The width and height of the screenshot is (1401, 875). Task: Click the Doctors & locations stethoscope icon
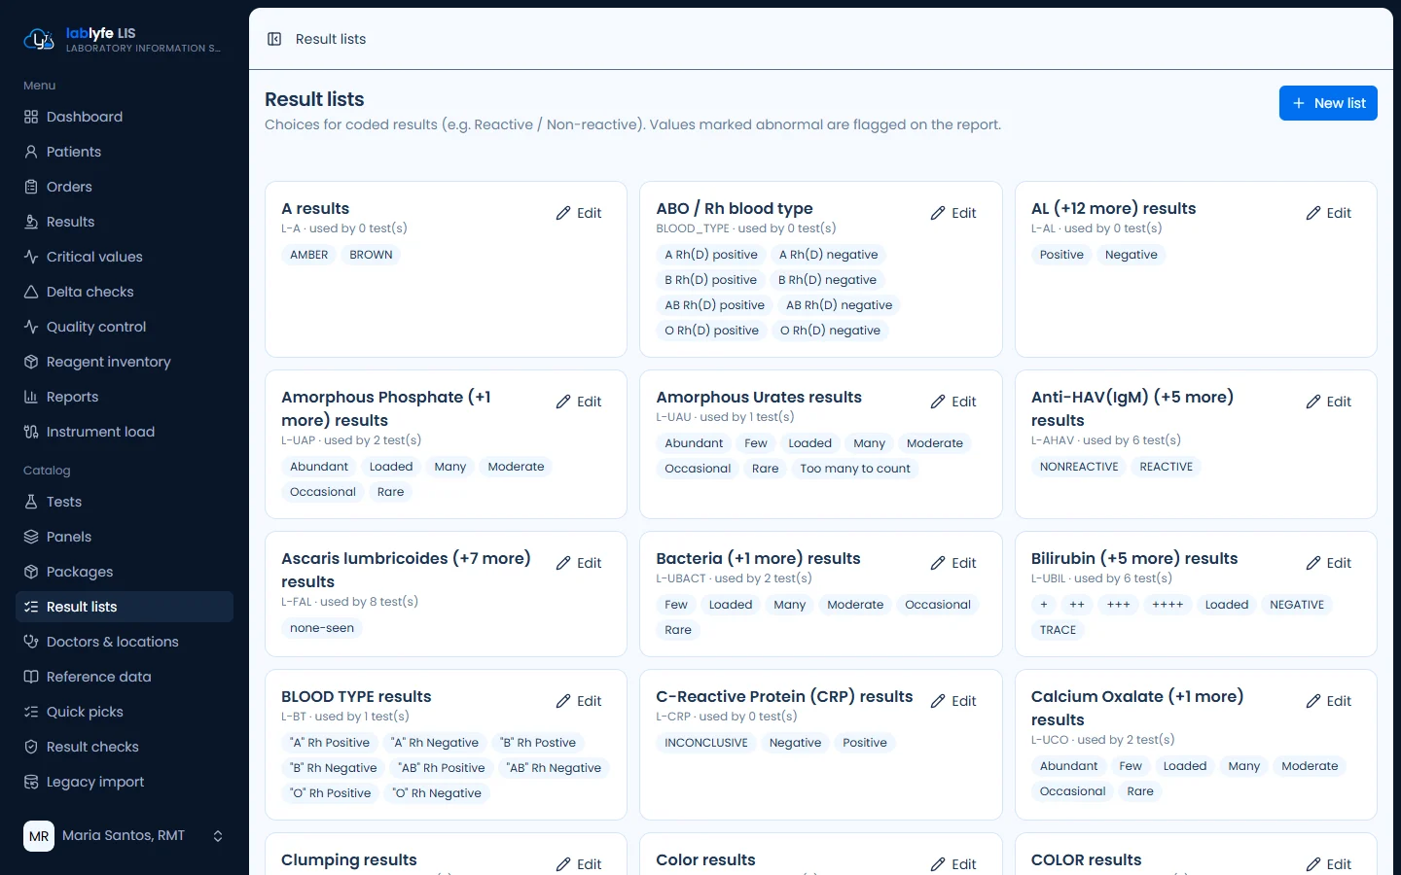31,642
